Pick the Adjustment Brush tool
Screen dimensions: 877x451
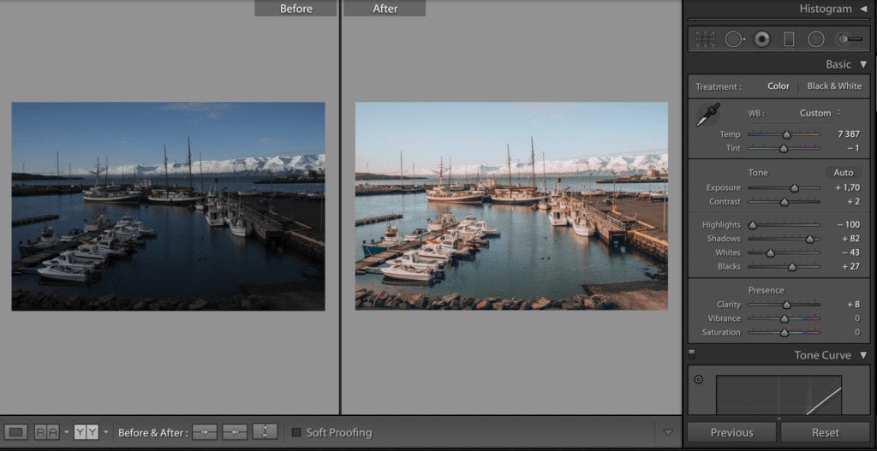[x=849, y=39]
